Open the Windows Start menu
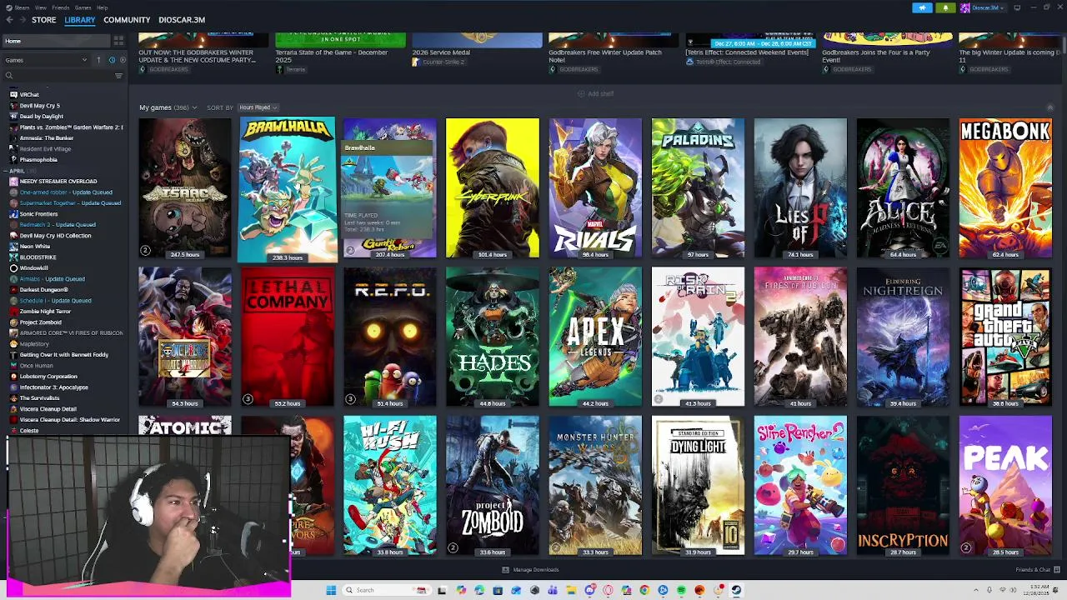Viewport: 1067px width, 600px height. point(331,590)
